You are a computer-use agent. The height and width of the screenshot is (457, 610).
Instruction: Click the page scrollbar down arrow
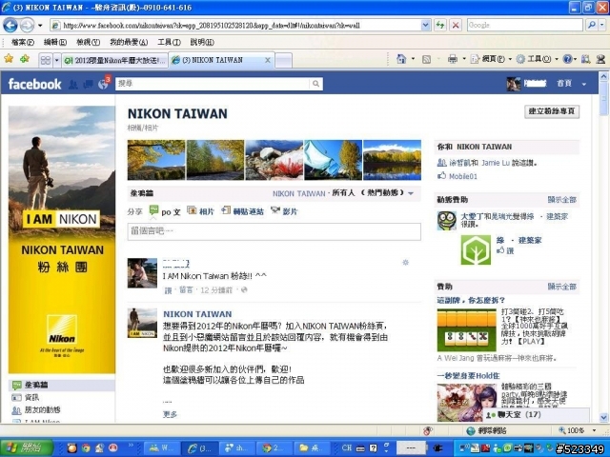(x=603, y=418)
